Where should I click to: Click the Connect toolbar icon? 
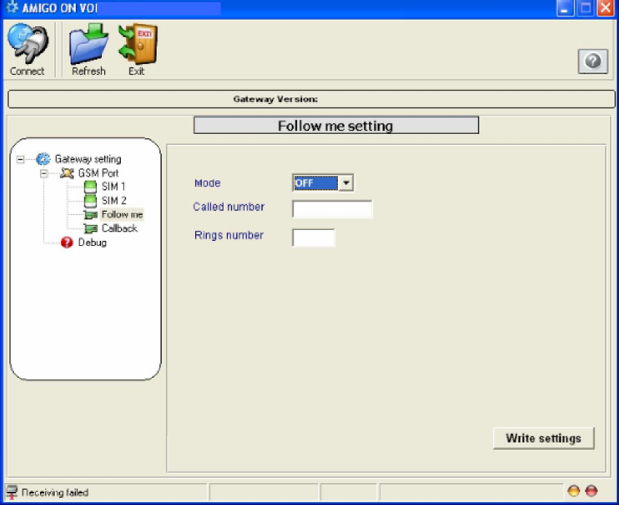tap(28, 44)
